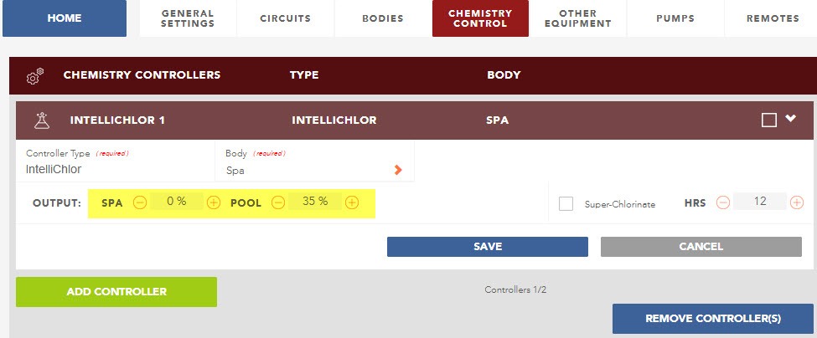Image resolution: width=817 pixels, height=338 pixels.
Task: Open the Controller Type IntelliChlor field
Action: pyautogui.click(x=116, y=161)
